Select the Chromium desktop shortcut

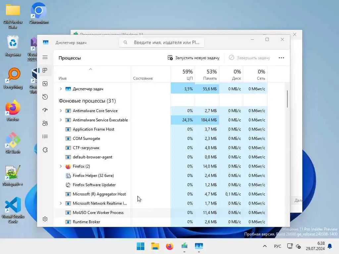pyautogui.click(x=39, y=13)
